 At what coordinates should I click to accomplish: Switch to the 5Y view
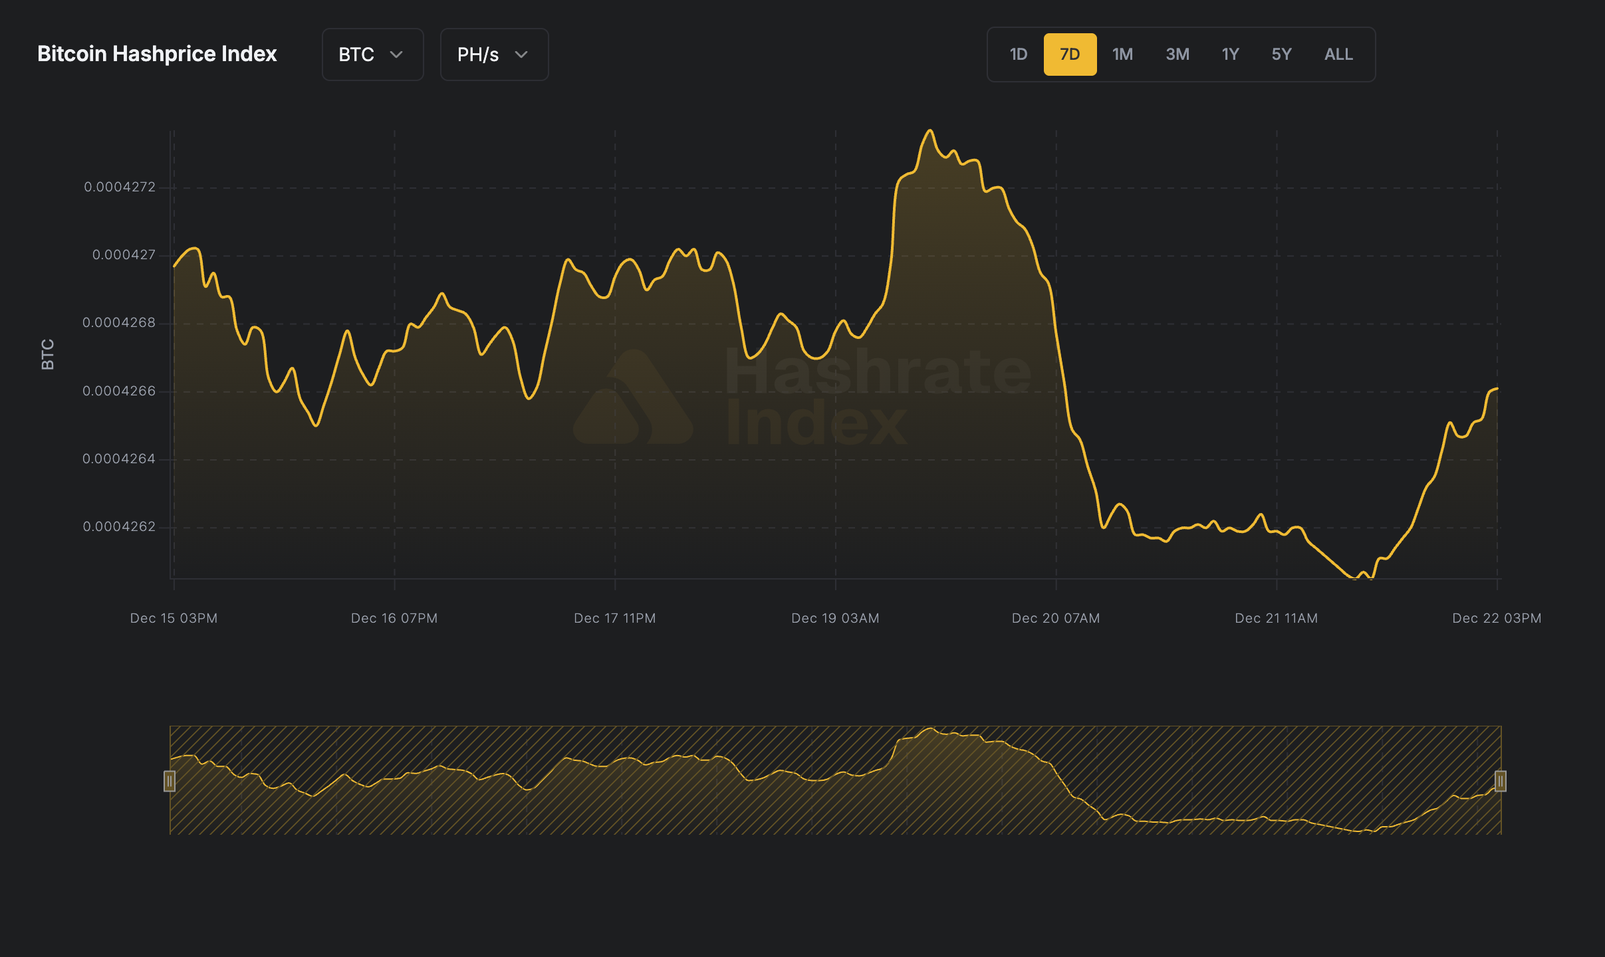1282,54
